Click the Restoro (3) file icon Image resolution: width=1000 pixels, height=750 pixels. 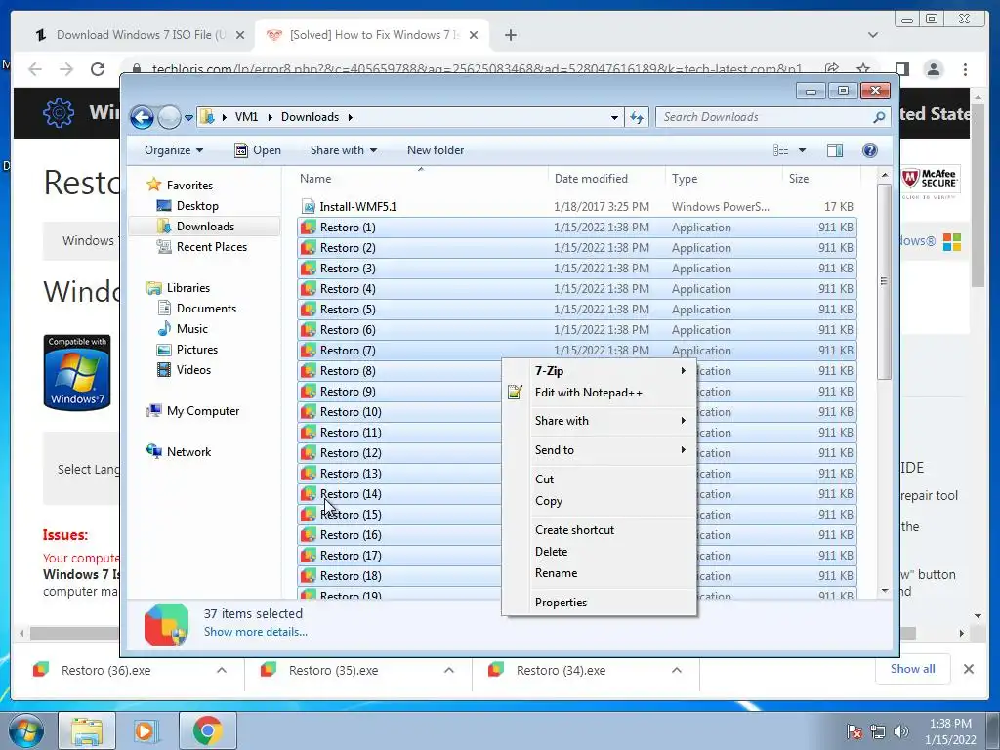click(x=309, y=269)
